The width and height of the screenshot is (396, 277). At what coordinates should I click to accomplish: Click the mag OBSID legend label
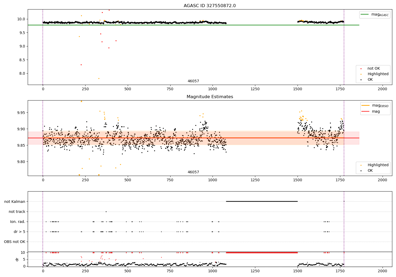[x=380, y=106]
